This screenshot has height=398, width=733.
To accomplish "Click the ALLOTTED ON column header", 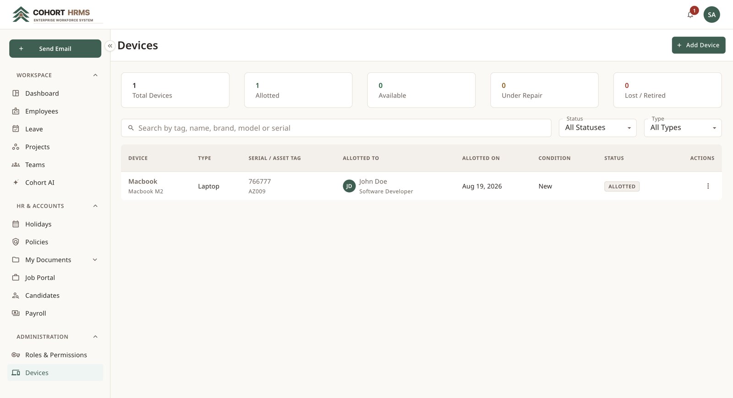I will (x=481, y=158).
